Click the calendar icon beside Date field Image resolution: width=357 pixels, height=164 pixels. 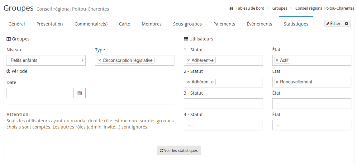click(79, 93)
